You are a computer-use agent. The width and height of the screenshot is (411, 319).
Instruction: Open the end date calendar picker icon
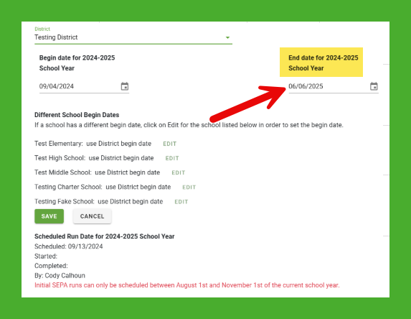click(x=374, y=86)
